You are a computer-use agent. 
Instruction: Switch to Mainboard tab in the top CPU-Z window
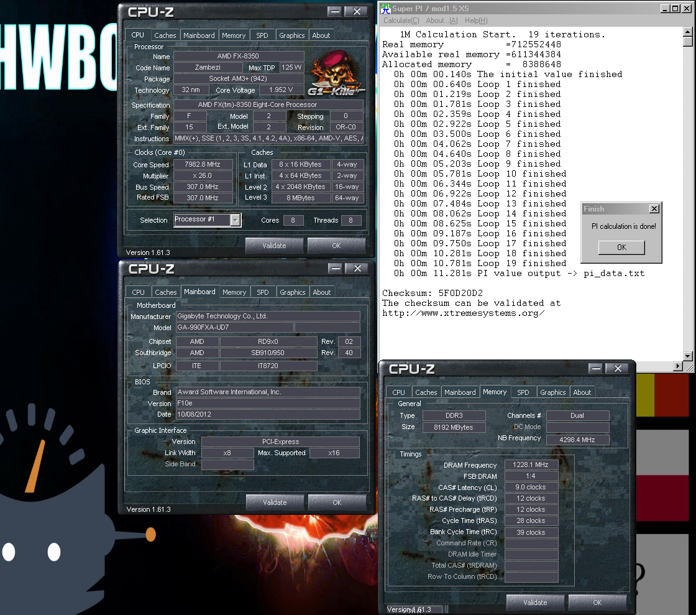point(199,35)
